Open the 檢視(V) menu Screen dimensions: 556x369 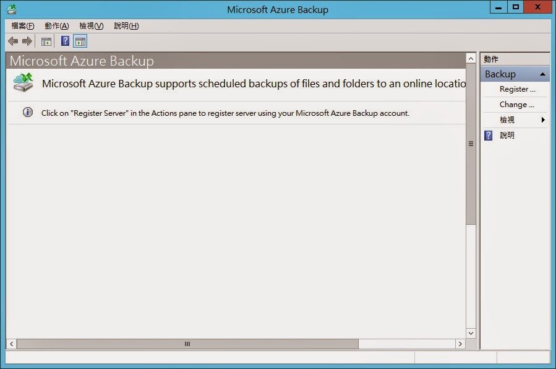[92, 26]
